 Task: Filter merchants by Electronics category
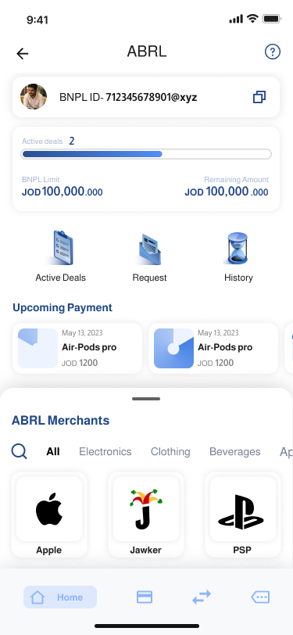(105, 451)
